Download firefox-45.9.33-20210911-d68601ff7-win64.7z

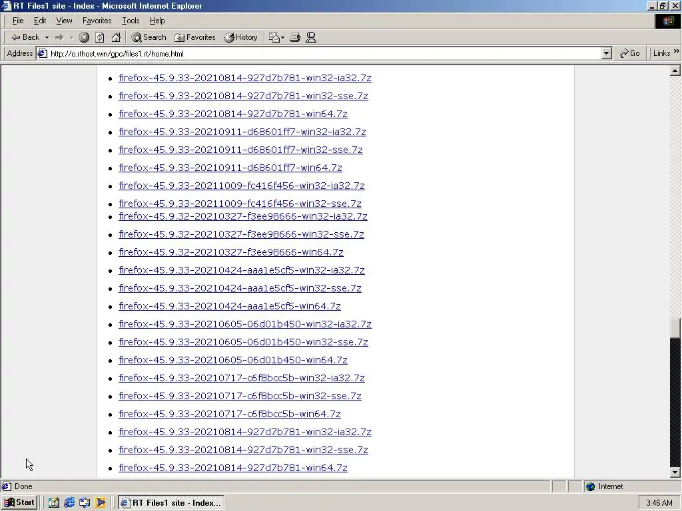tap(230, 168)
